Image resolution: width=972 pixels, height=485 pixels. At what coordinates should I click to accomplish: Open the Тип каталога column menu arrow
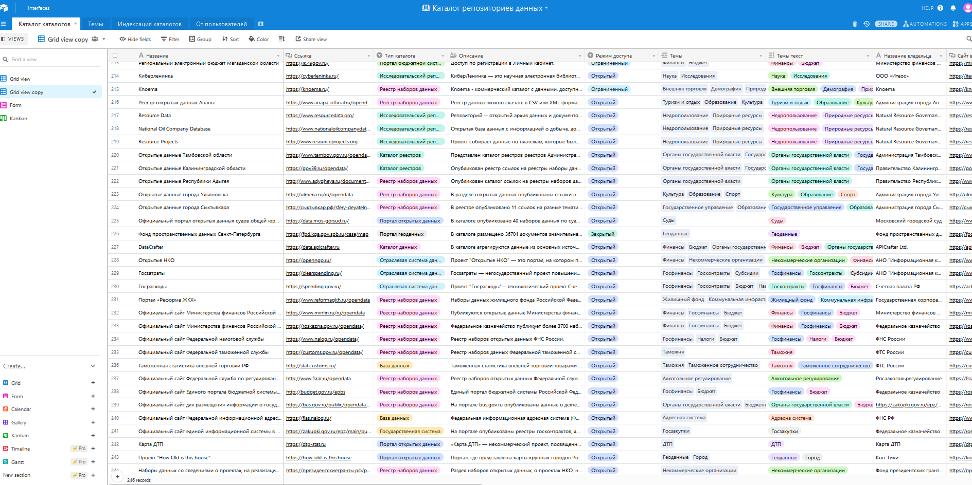coord(443,56)
